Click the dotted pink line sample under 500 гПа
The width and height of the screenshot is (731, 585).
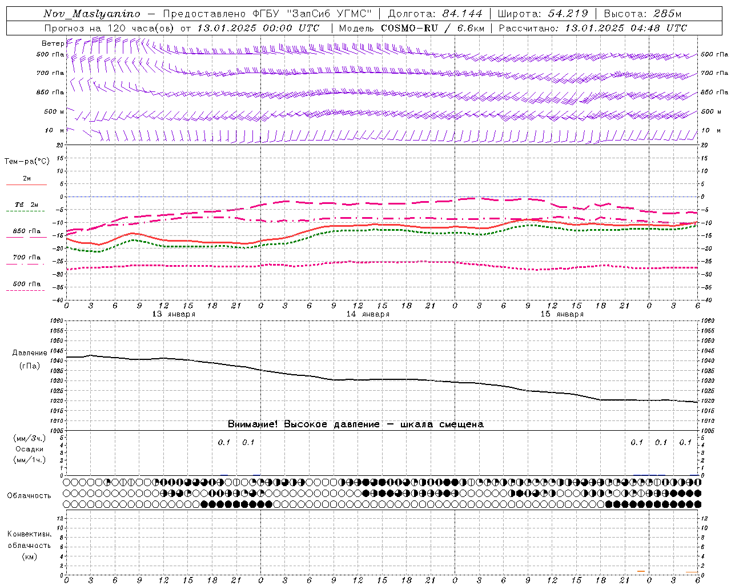pyautogui.click(x=25, y=290)
